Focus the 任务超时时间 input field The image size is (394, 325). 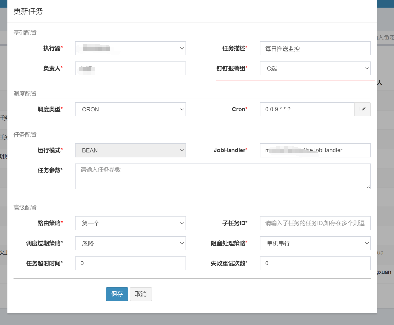click(130, 263)
